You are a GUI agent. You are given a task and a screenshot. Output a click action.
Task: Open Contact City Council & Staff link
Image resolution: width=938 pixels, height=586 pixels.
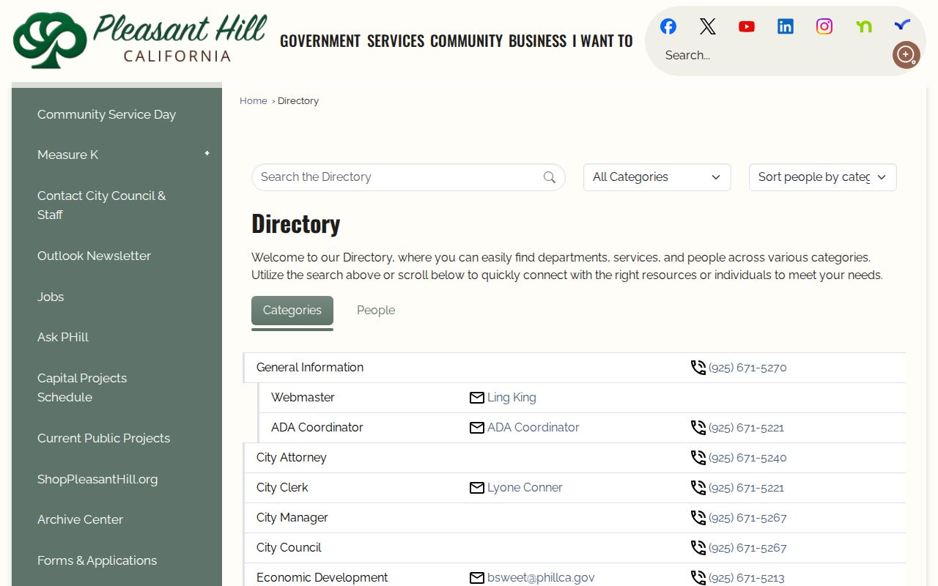tap(102, 205)
